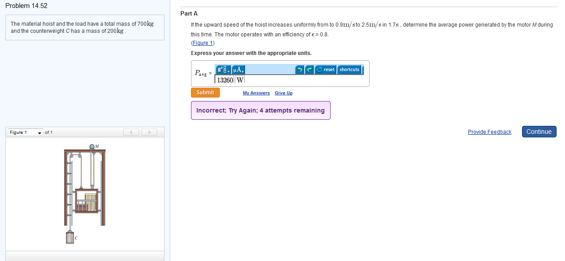The width and height of the screenshot is (565, 261).
Task: Open the My Answers link
Action: pos(256,93)
